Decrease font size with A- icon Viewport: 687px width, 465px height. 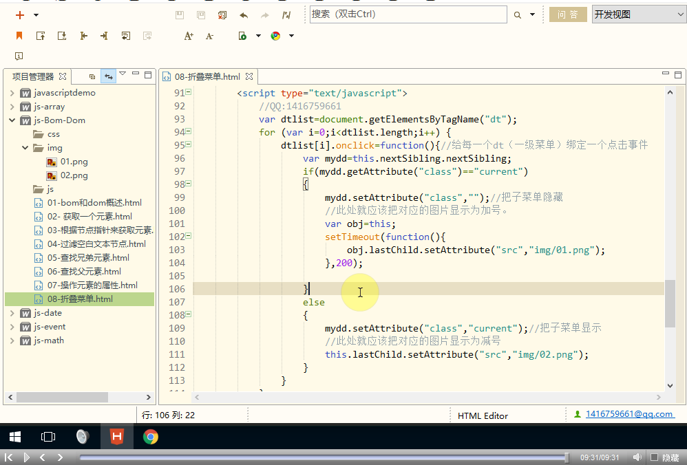[209, 36]
